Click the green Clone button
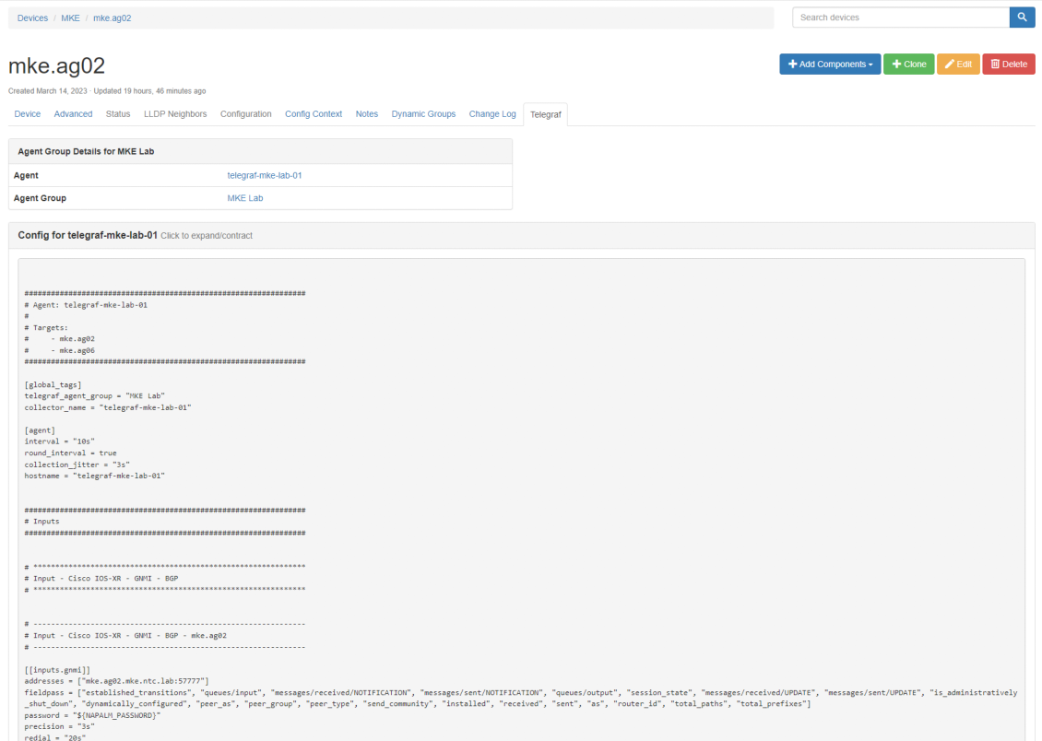Viewport: 1042px width, 741px height. [x=908, y=65]
